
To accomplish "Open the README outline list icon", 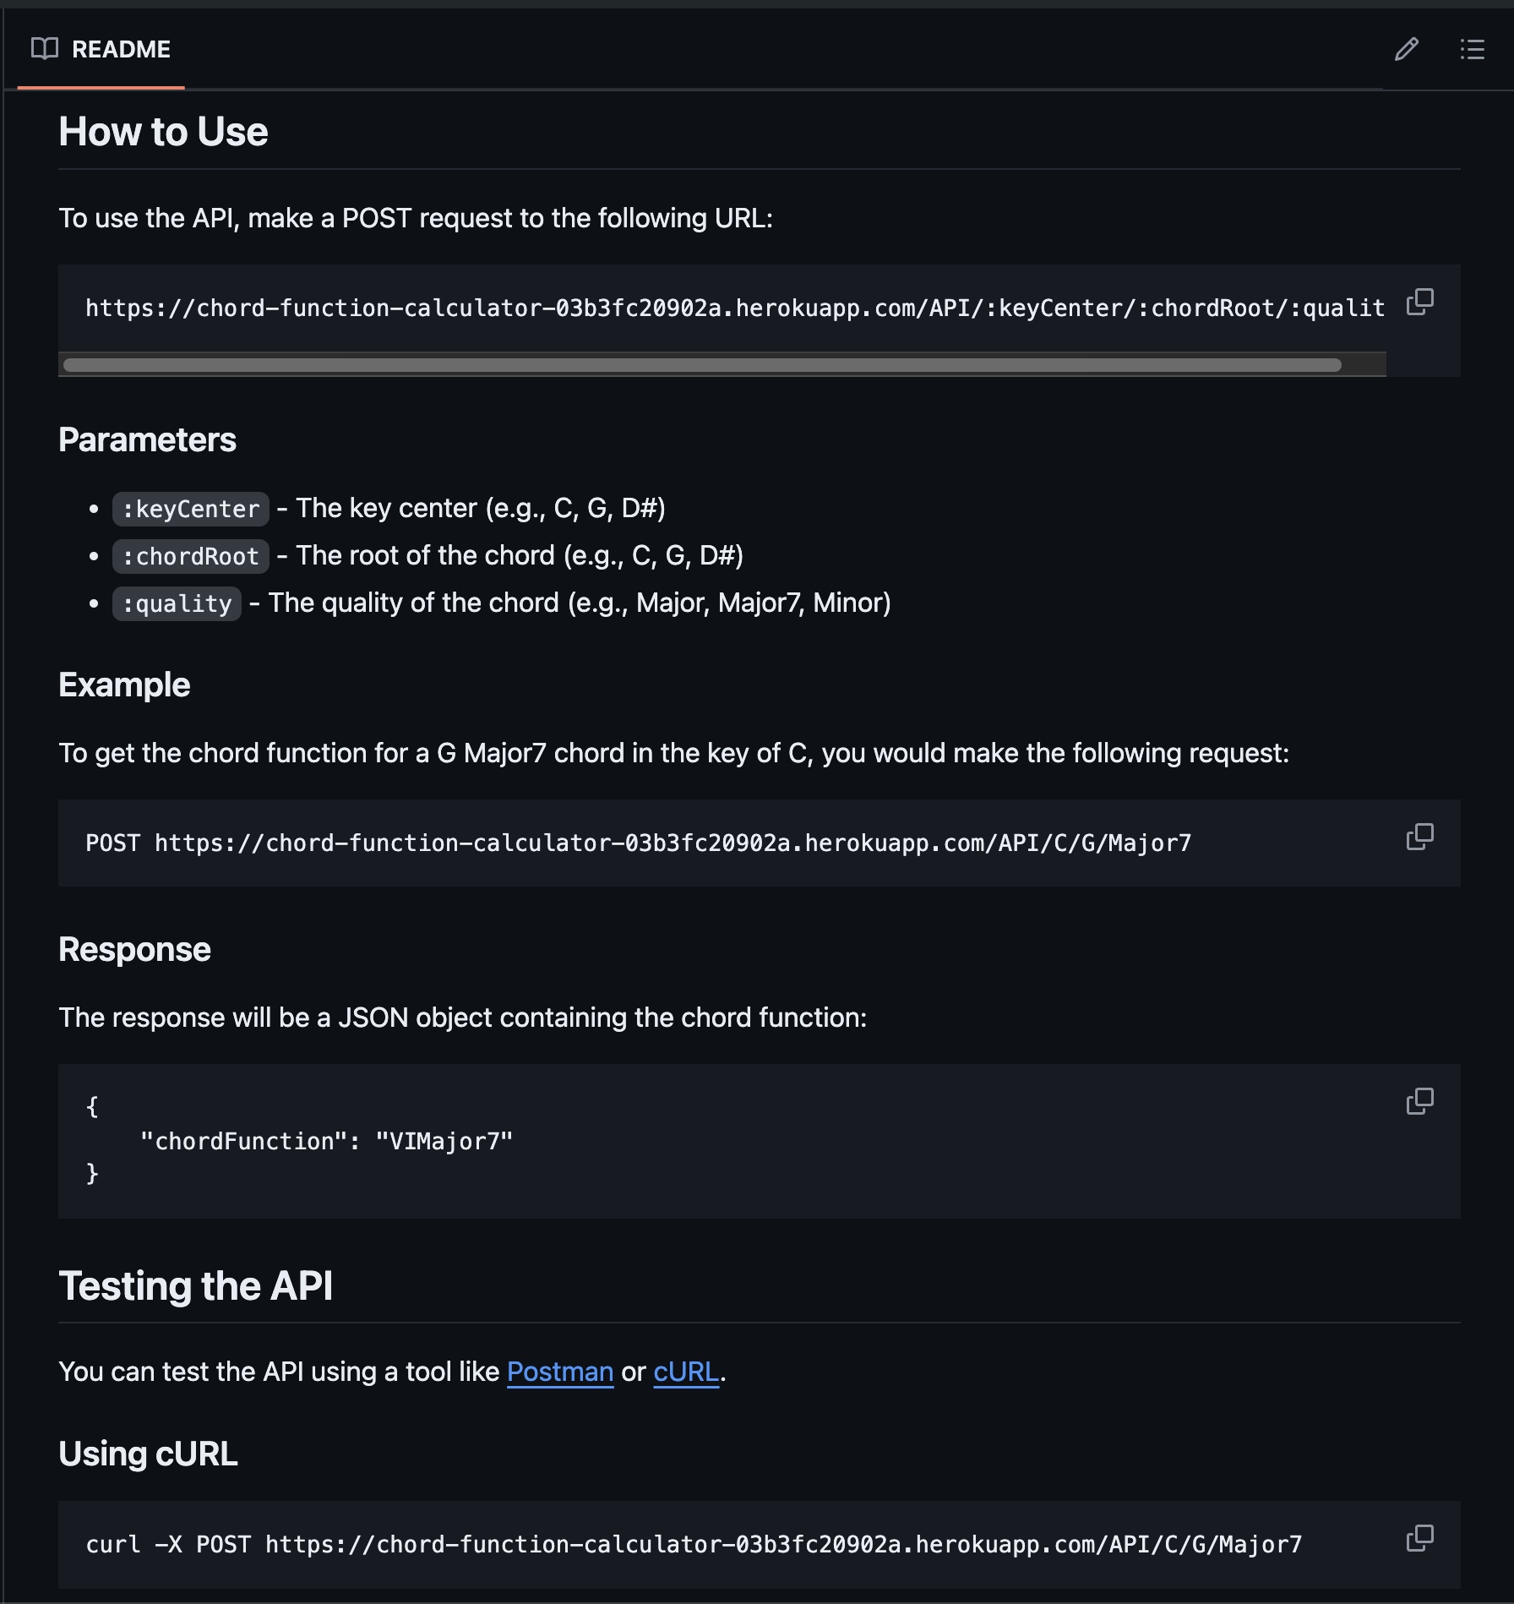I will coord(1472,49).
